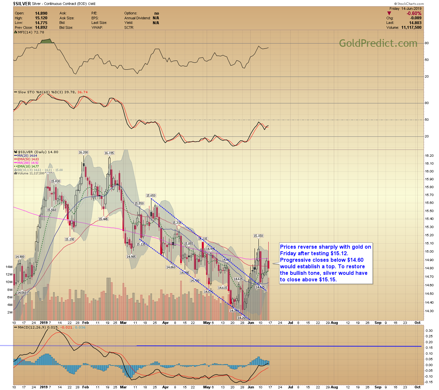Click the 14.265 price low label

242,318
